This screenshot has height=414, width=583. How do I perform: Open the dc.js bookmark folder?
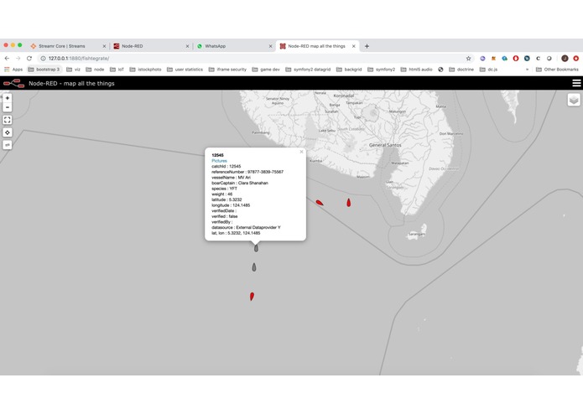(x=488, y=70)
